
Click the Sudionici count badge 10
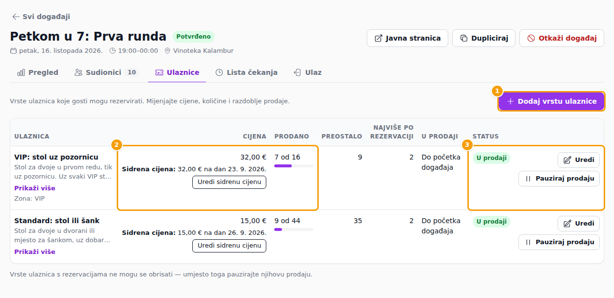[x=131, y=72]
